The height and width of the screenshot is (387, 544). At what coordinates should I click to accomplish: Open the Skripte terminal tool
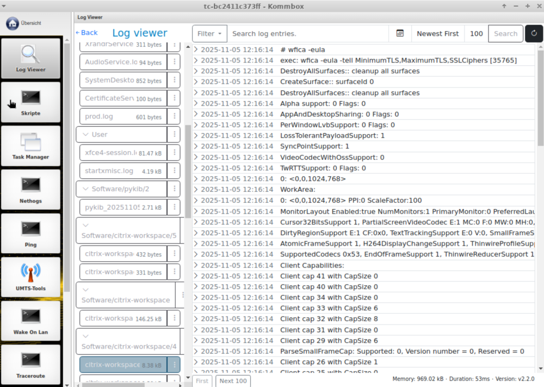[30, 102]
